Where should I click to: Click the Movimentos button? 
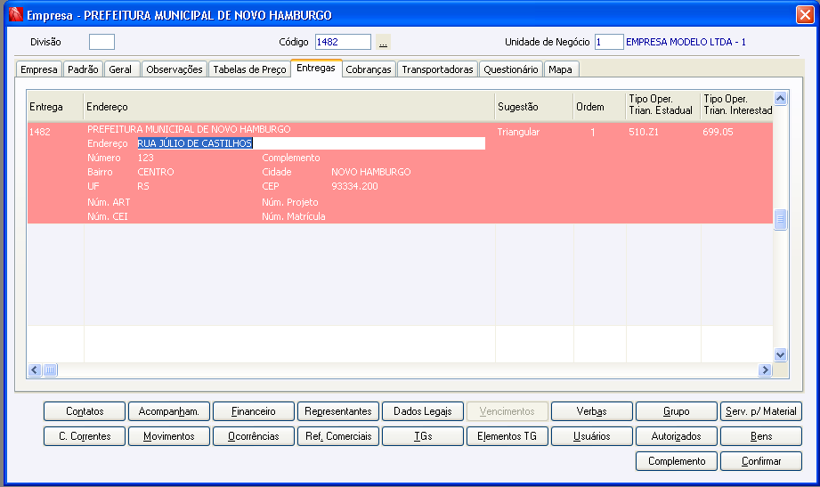tap(169, 436)
